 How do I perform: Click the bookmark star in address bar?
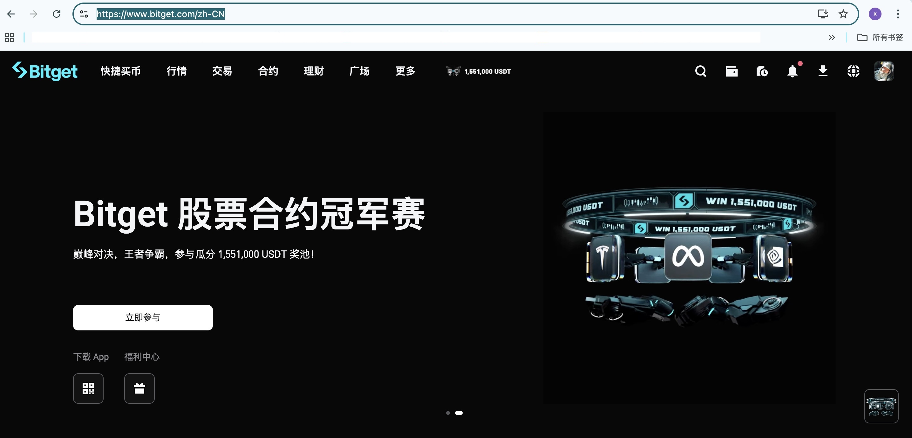(843, 14)
